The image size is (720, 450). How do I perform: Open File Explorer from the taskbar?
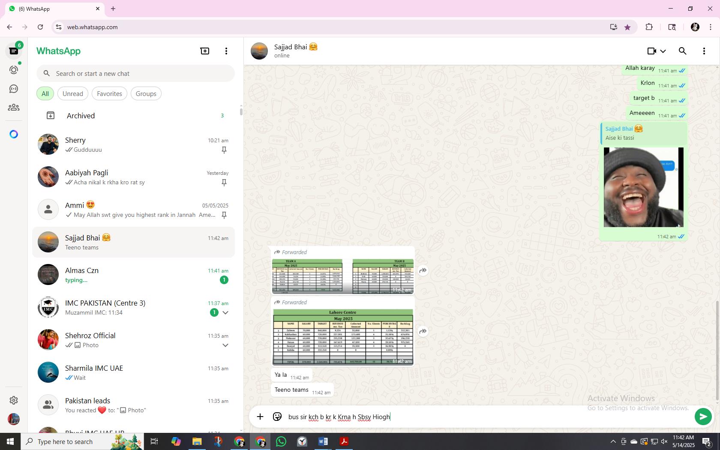tap(197, 441)
